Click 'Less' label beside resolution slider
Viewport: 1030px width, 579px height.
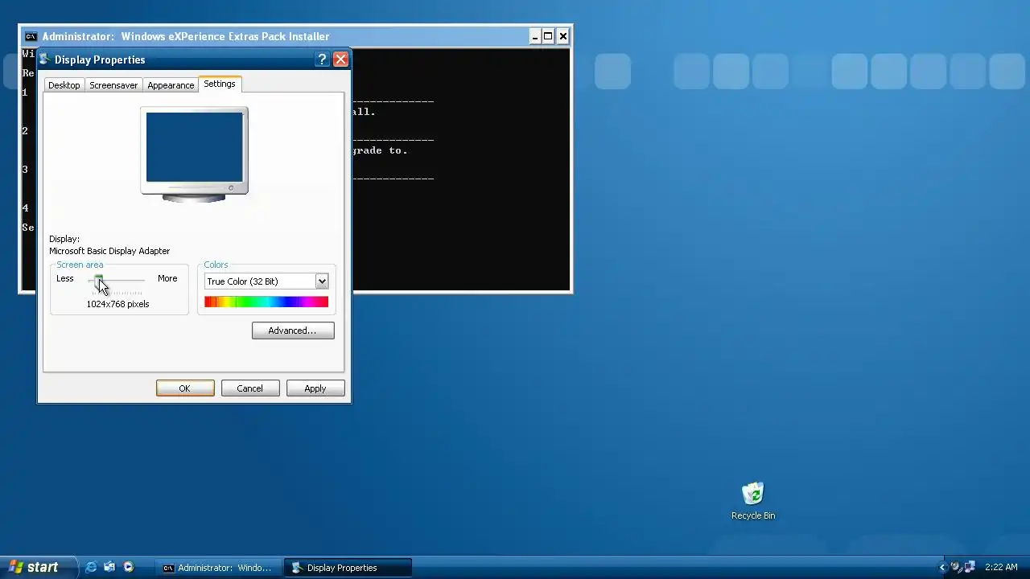click(x=65, y=278)
